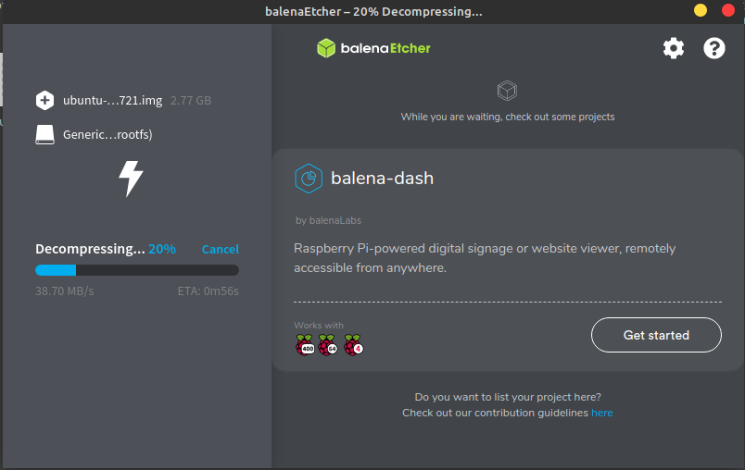Cancel the decompressing operation

(x=220, y=250)
